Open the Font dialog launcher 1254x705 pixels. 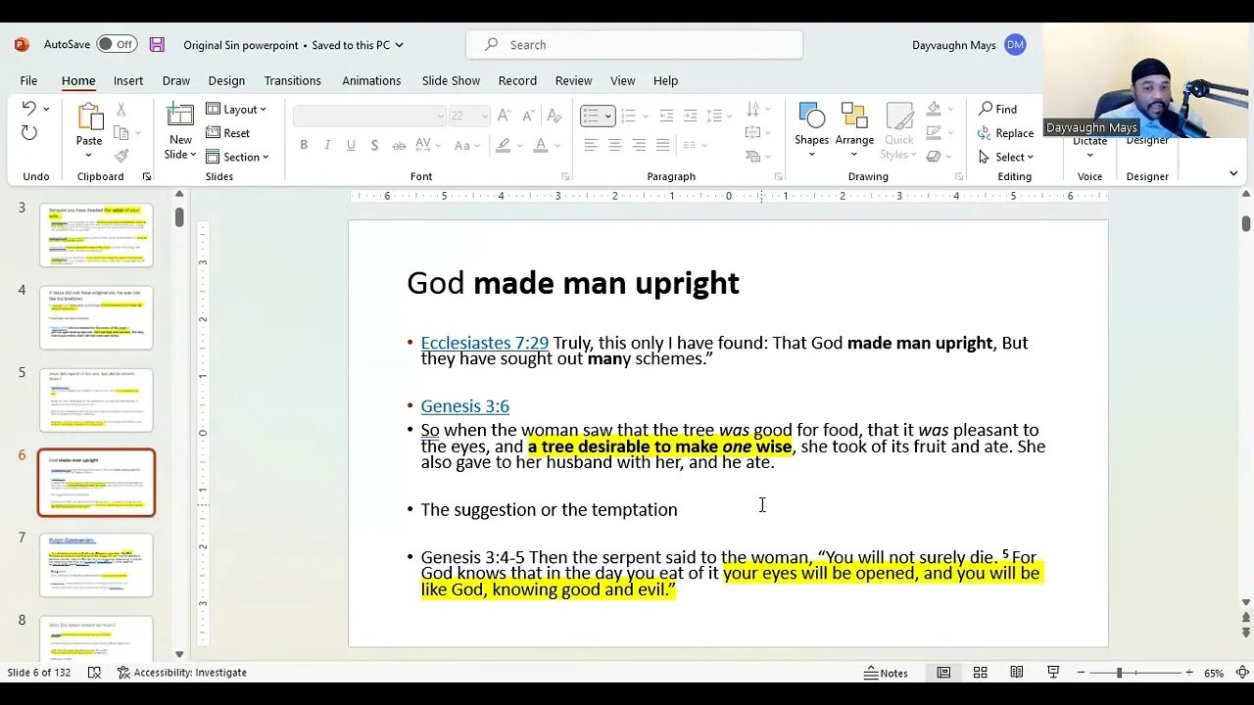(x=565, y=176)
